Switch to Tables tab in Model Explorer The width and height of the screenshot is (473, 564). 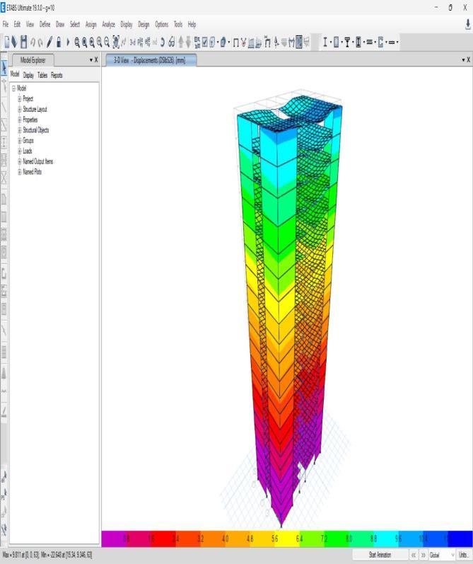42,75
